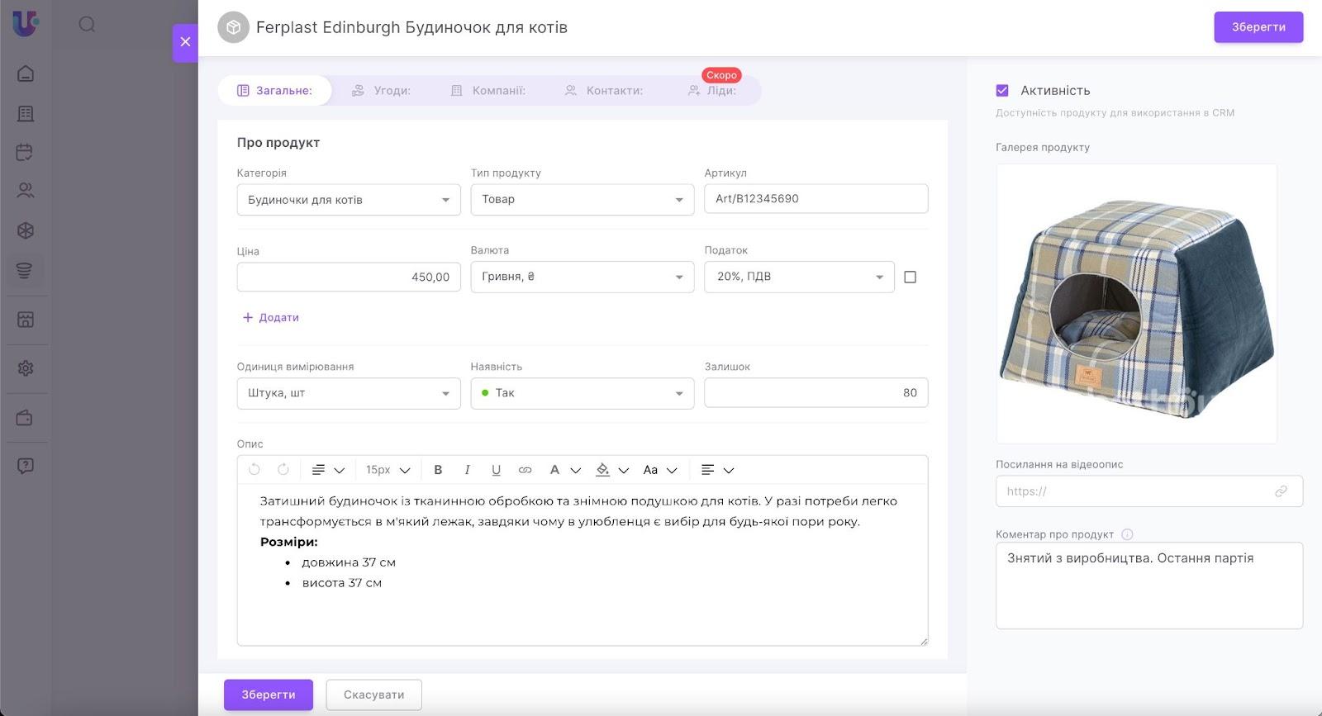Click the Скасувати button
Image resolution: width=1322 pixels, height=716 pixels.
tap(373, 695)
